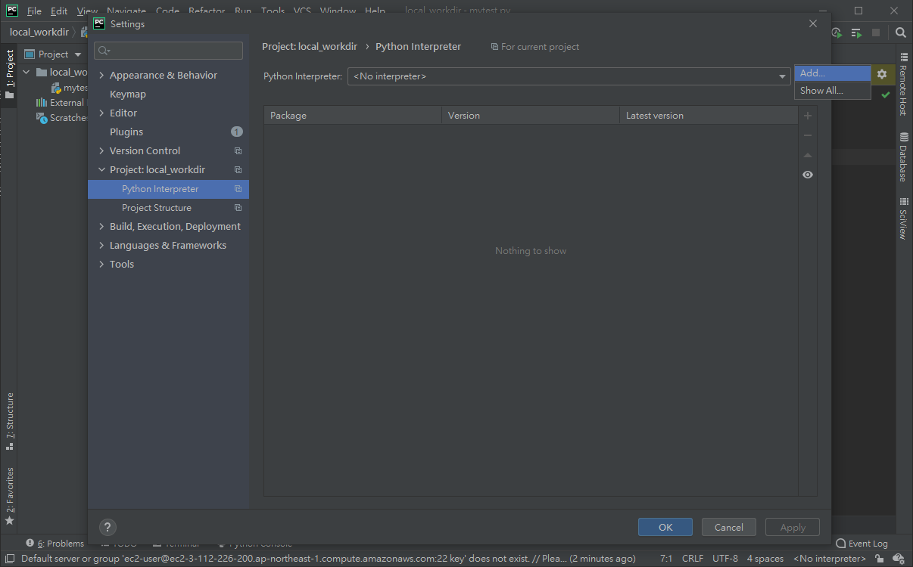This screenshot has width=913, height=567.
Task: Expand the Editor settings node
Action: tap(101, 113)
